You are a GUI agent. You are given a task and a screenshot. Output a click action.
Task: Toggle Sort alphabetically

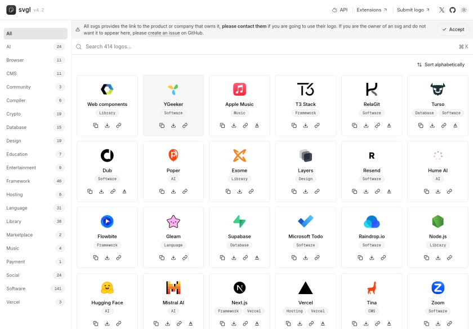pyautogui.click(x=441, y=65)
